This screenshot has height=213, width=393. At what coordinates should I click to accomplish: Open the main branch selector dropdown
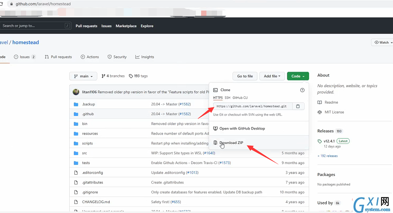(x=83, y=76)
